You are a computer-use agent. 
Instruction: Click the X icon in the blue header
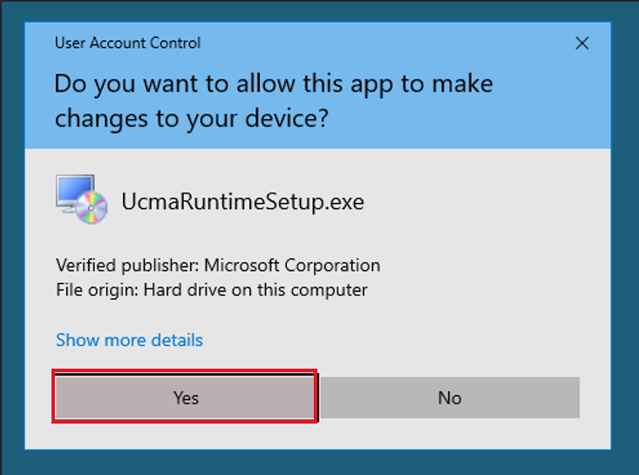click(582, 43)
